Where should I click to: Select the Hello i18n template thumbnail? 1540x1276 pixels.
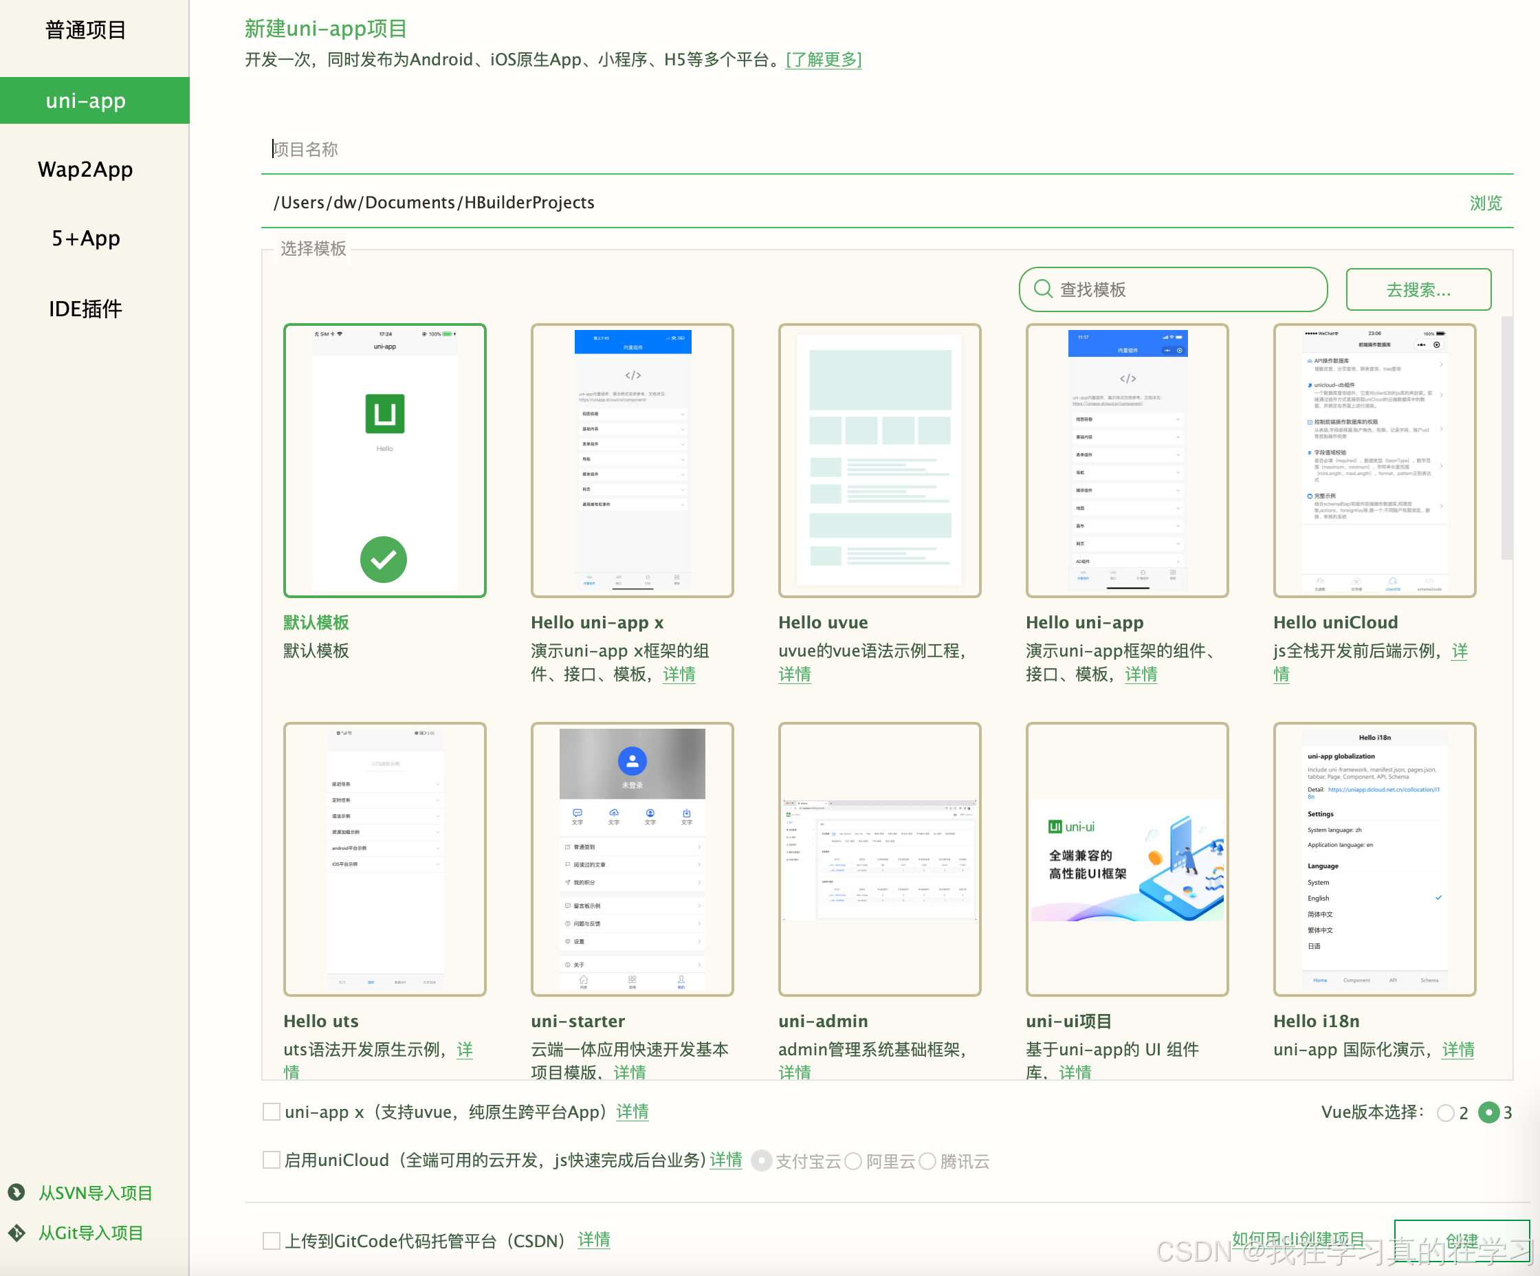(1375, 859)
